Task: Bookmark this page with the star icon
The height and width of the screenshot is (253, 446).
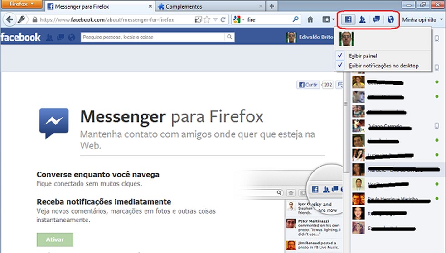Action: point(207,19)
